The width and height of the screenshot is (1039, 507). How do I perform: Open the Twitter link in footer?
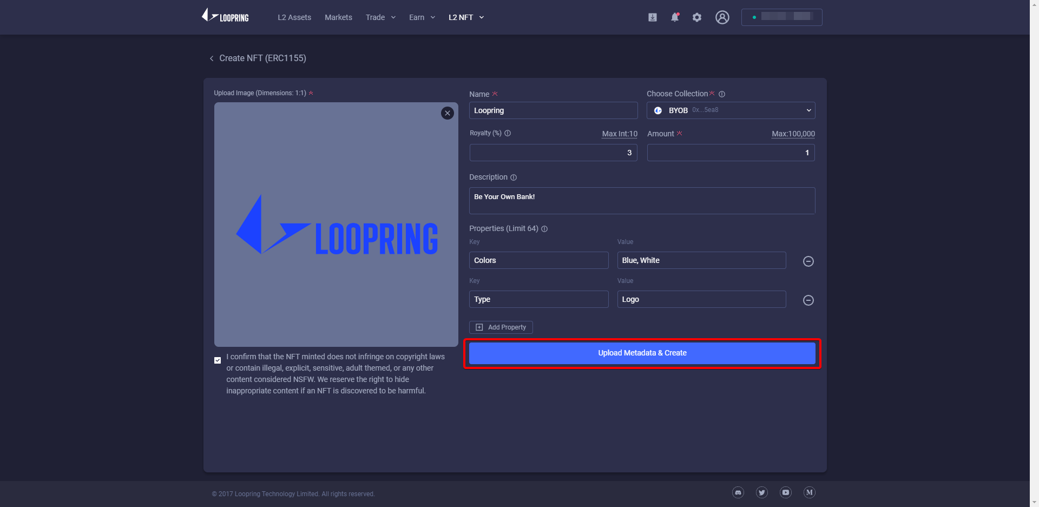point(762,492)
